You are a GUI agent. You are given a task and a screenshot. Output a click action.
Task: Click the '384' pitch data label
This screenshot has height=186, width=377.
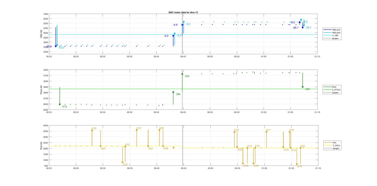coord(178,94)
